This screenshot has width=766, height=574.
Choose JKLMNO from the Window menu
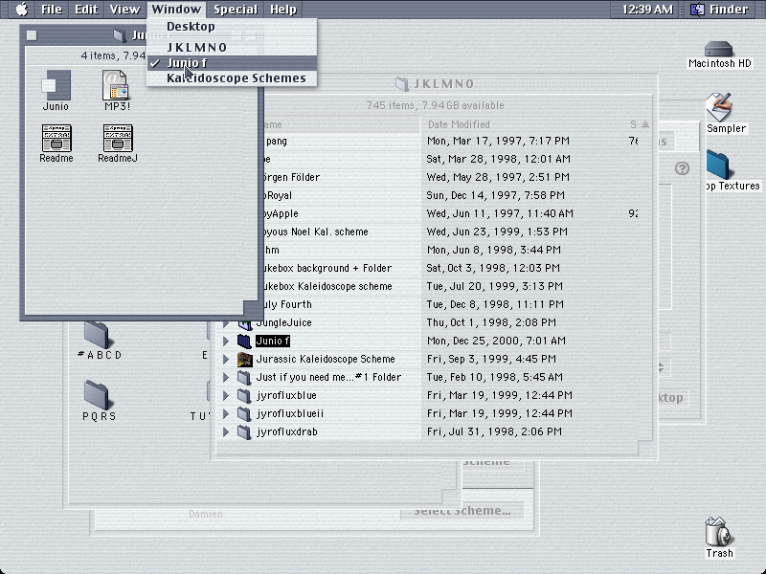[x=232, y=47]
